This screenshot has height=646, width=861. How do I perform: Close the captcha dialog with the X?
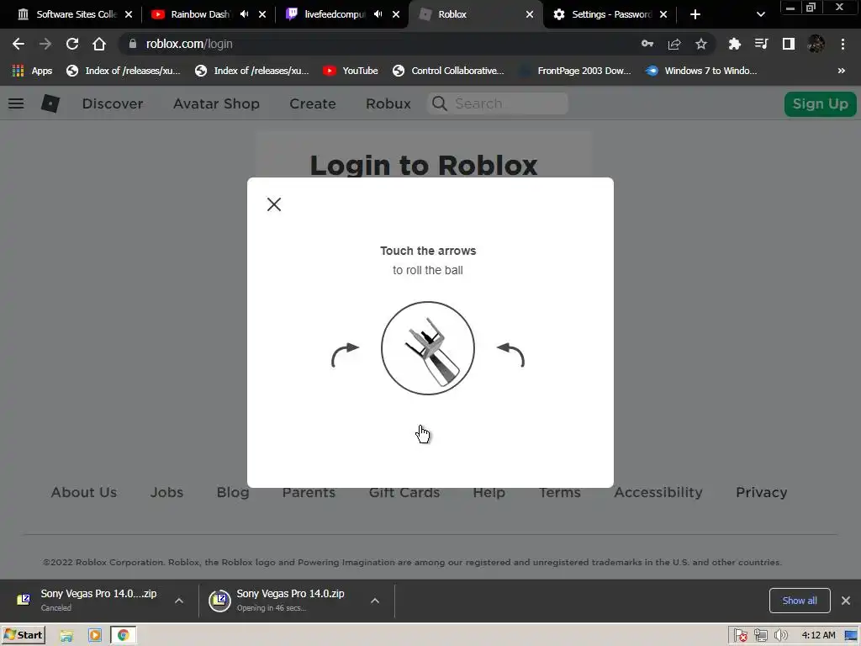click(x=273, y=204)
